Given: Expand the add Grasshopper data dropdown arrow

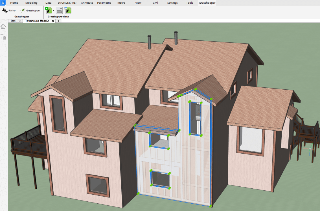Looking at the screenshot, I should [x=54, y=11].
